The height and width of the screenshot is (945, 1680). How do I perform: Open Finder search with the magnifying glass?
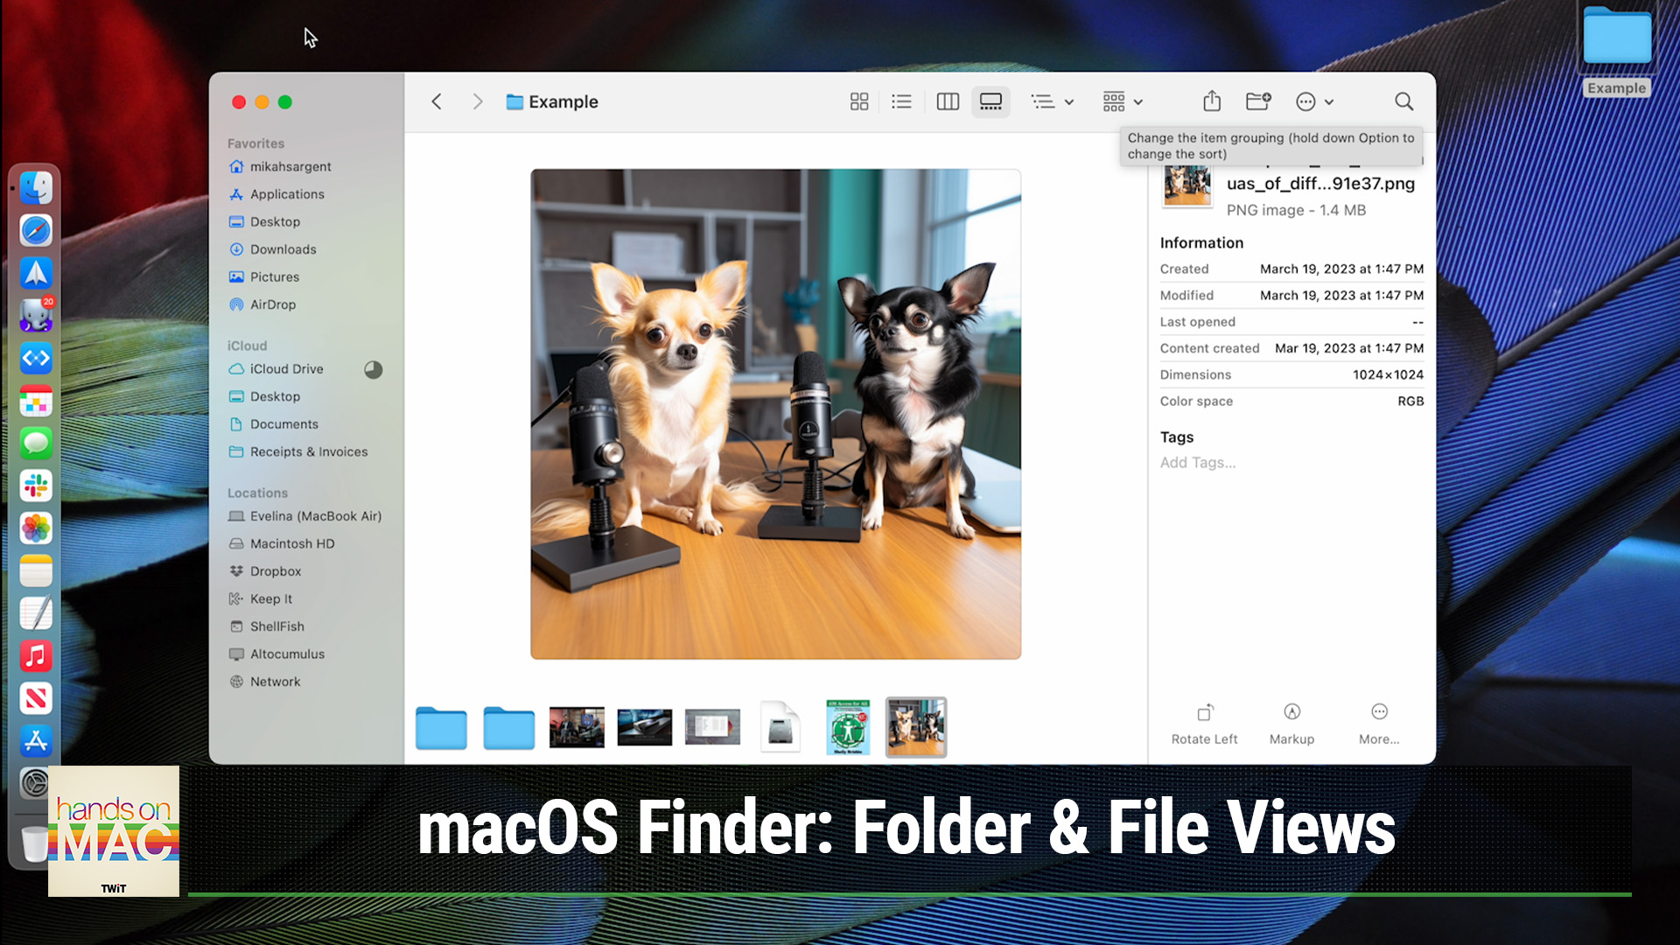(x=1403, y=101)
